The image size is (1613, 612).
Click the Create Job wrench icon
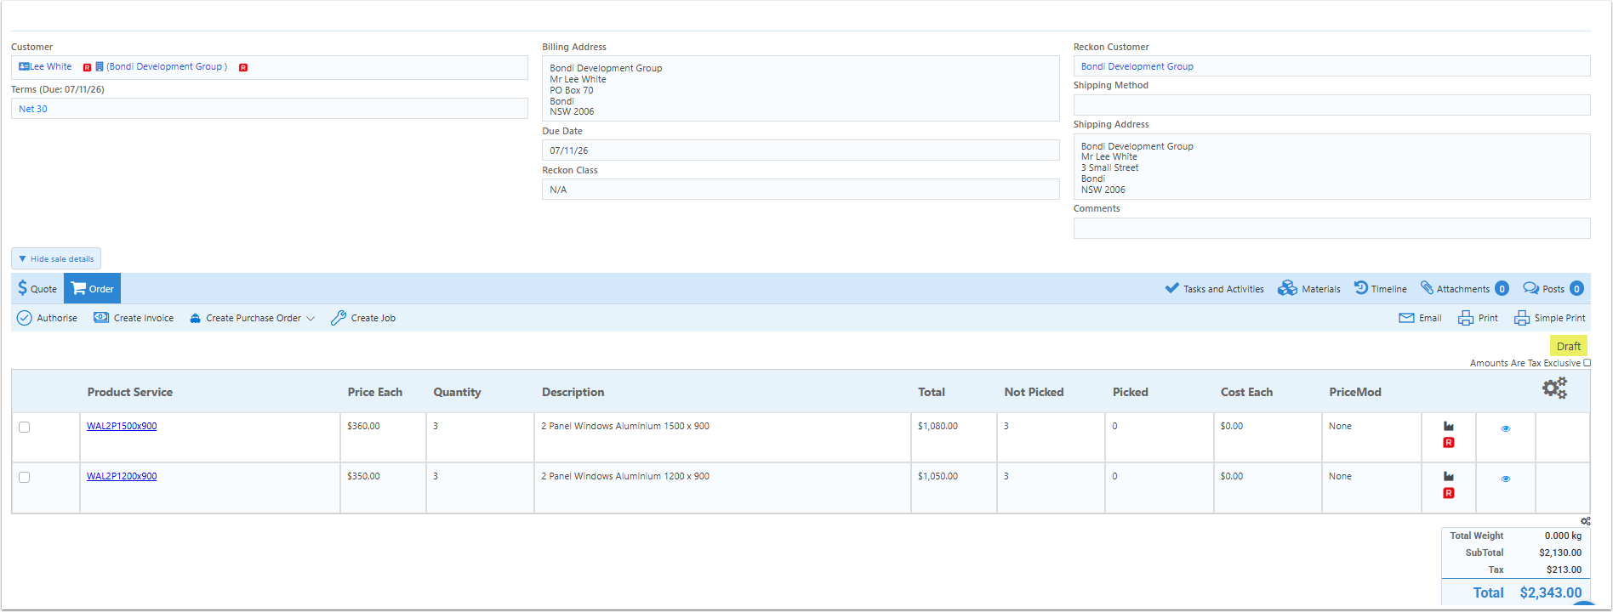pyautogui.click(x=339, y=318)
